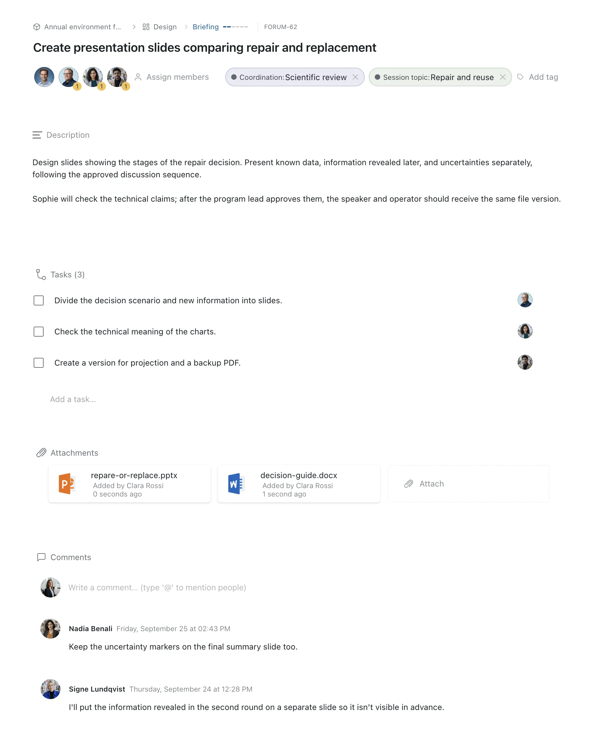Focus the Write a comment field
The height and width of the screenshot is (748, 598).
157,587
